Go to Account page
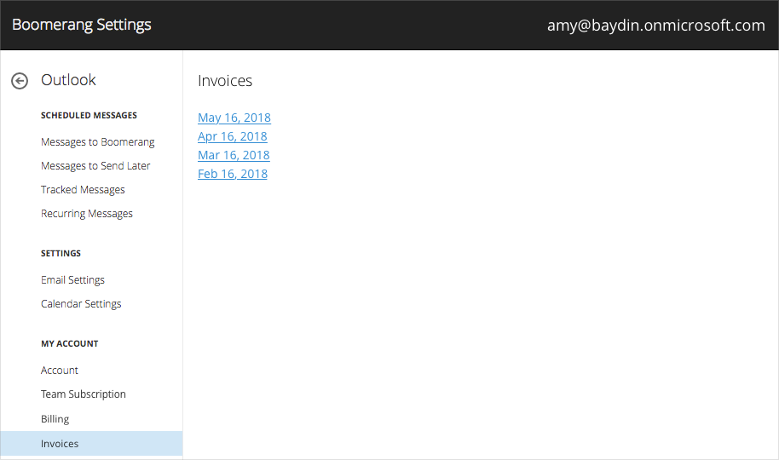Screen dimensions: 779x460 click(59, 371)
